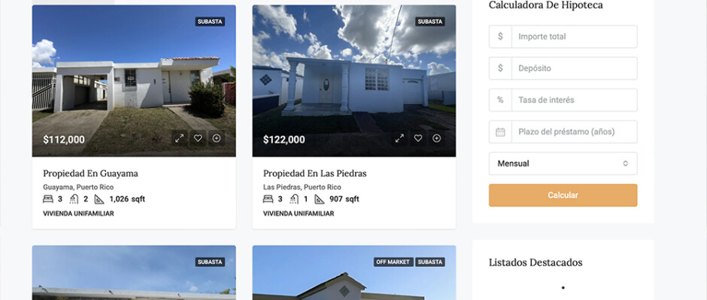Image resolution: width=707 pixels, height=300 pixels.
Task: Click the Calcular button
Action: click(563, 195)
